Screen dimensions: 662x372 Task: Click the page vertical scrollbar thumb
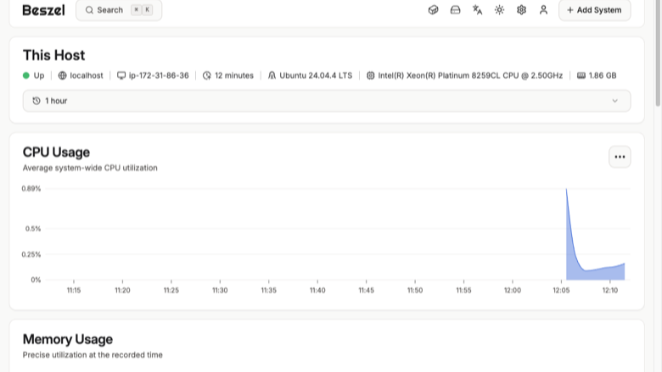click(658, 53)
